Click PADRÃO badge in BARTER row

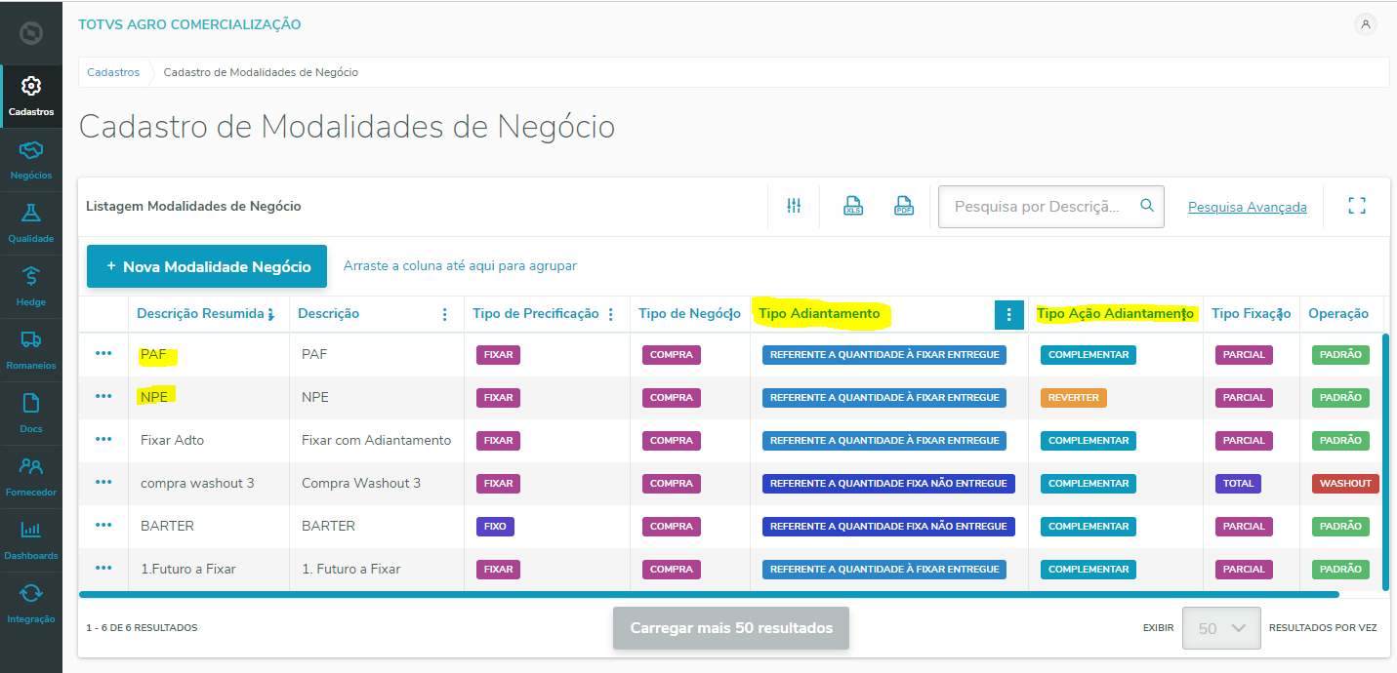tap(1340, 526)
